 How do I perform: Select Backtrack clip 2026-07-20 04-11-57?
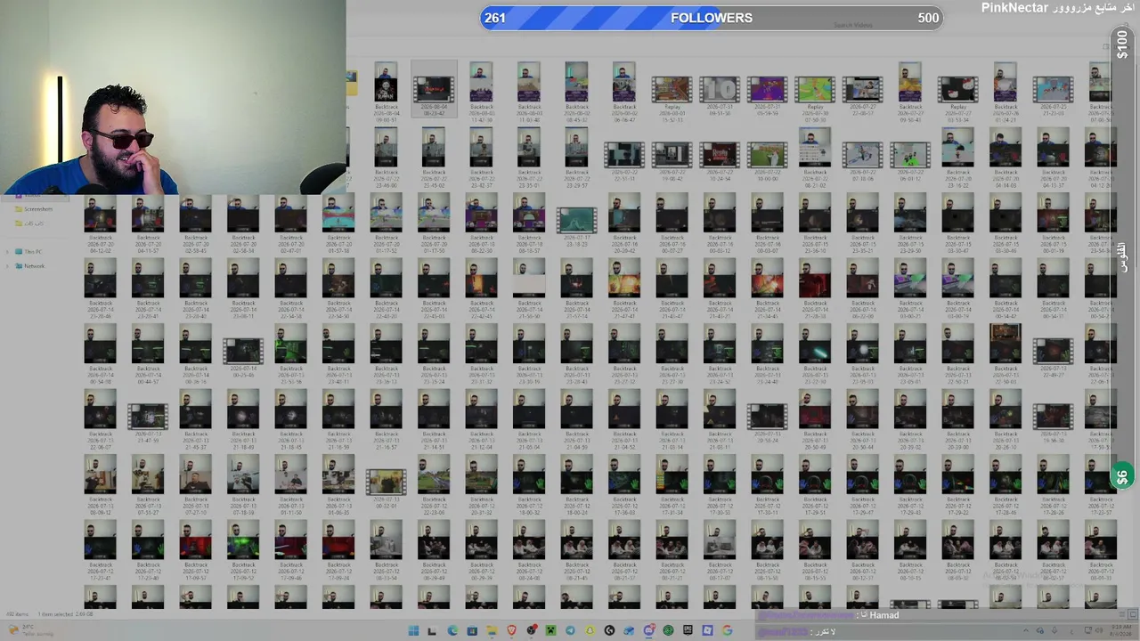[148, 223]
